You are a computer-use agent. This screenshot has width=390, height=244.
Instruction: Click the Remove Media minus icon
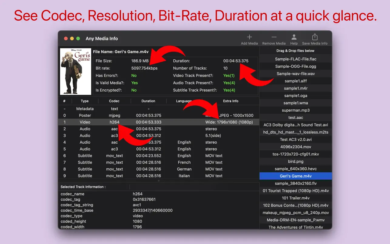click(274, 37)
